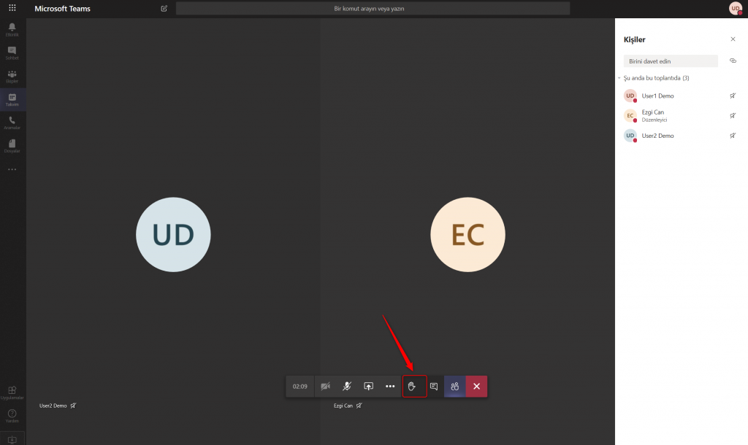Open Dosyalar files section

pos(12,146)
